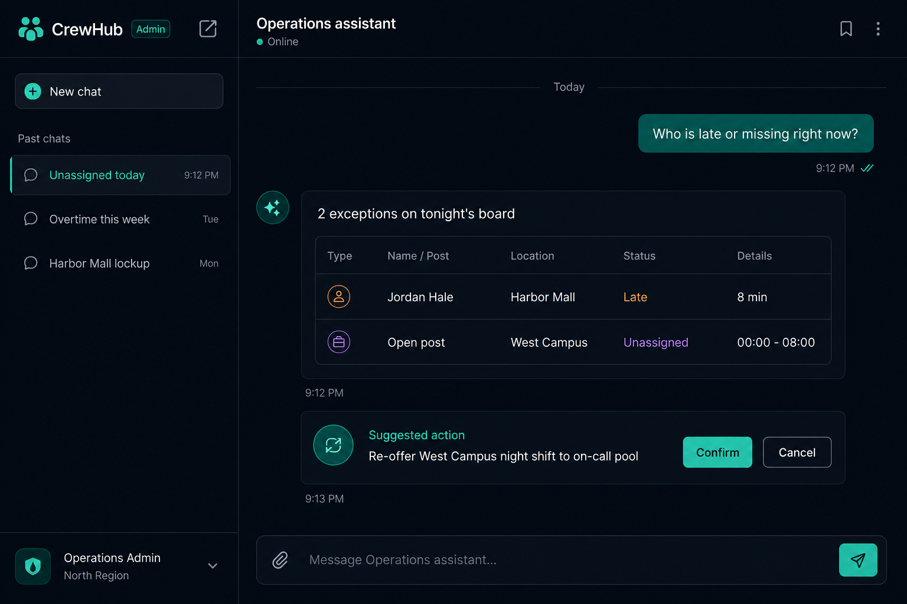Click chat bubble icon beside Overtime this week
907x604 pixels.
point(31,219)
